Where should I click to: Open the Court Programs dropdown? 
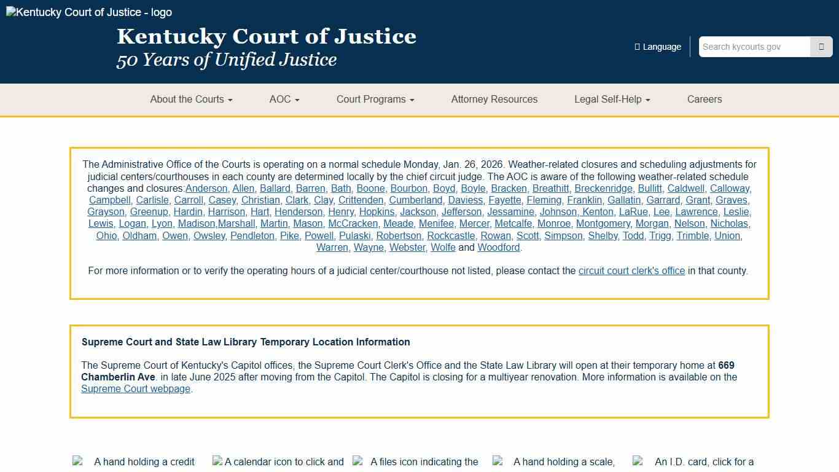375,99
